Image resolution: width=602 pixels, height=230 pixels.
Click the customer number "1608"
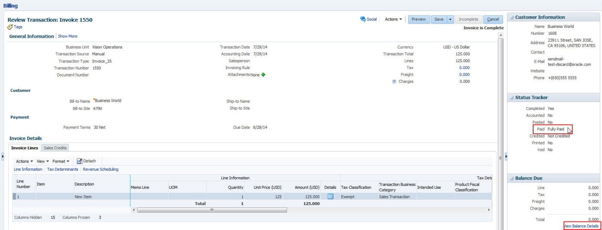click(x=552, y=33)
